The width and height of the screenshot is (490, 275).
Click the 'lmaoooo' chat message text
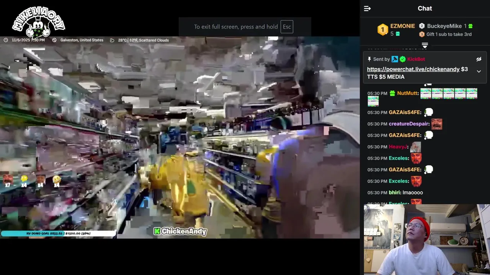413,192
